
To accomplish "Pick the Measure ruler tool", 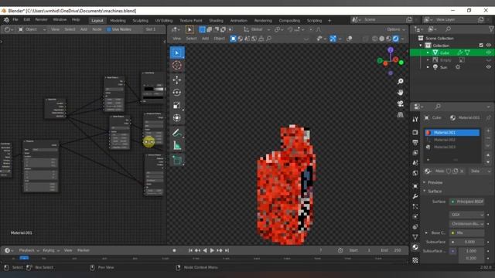I will (177, 145).
